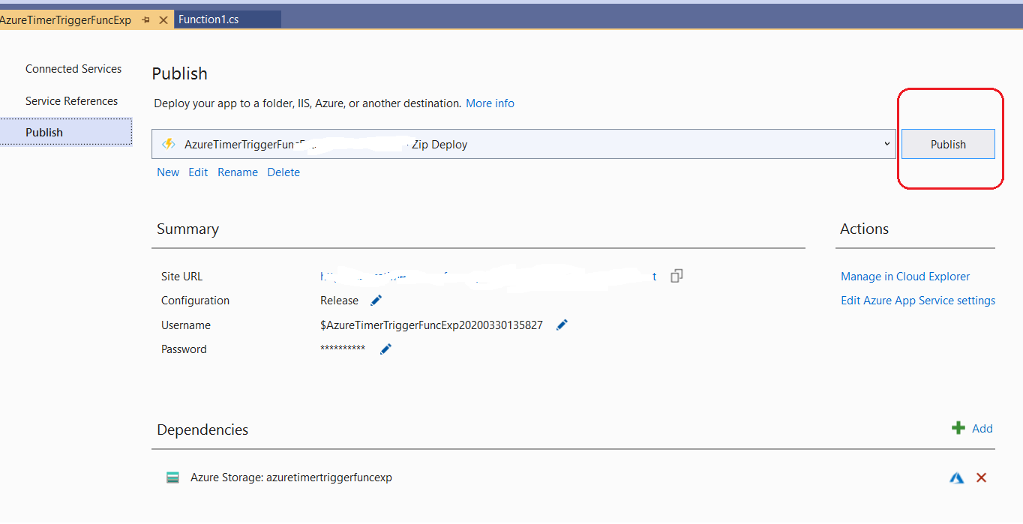Click the Azure Storage icon beside dependency
Screen dimensions: 1023x524
tap(173, 478)
